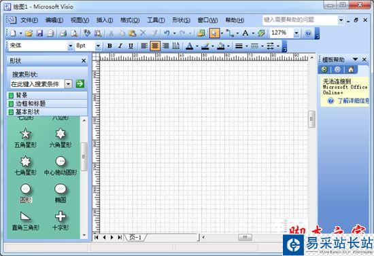Select the Text tool A icon
Screen dimensions: 374x256
tap(245, 33)
